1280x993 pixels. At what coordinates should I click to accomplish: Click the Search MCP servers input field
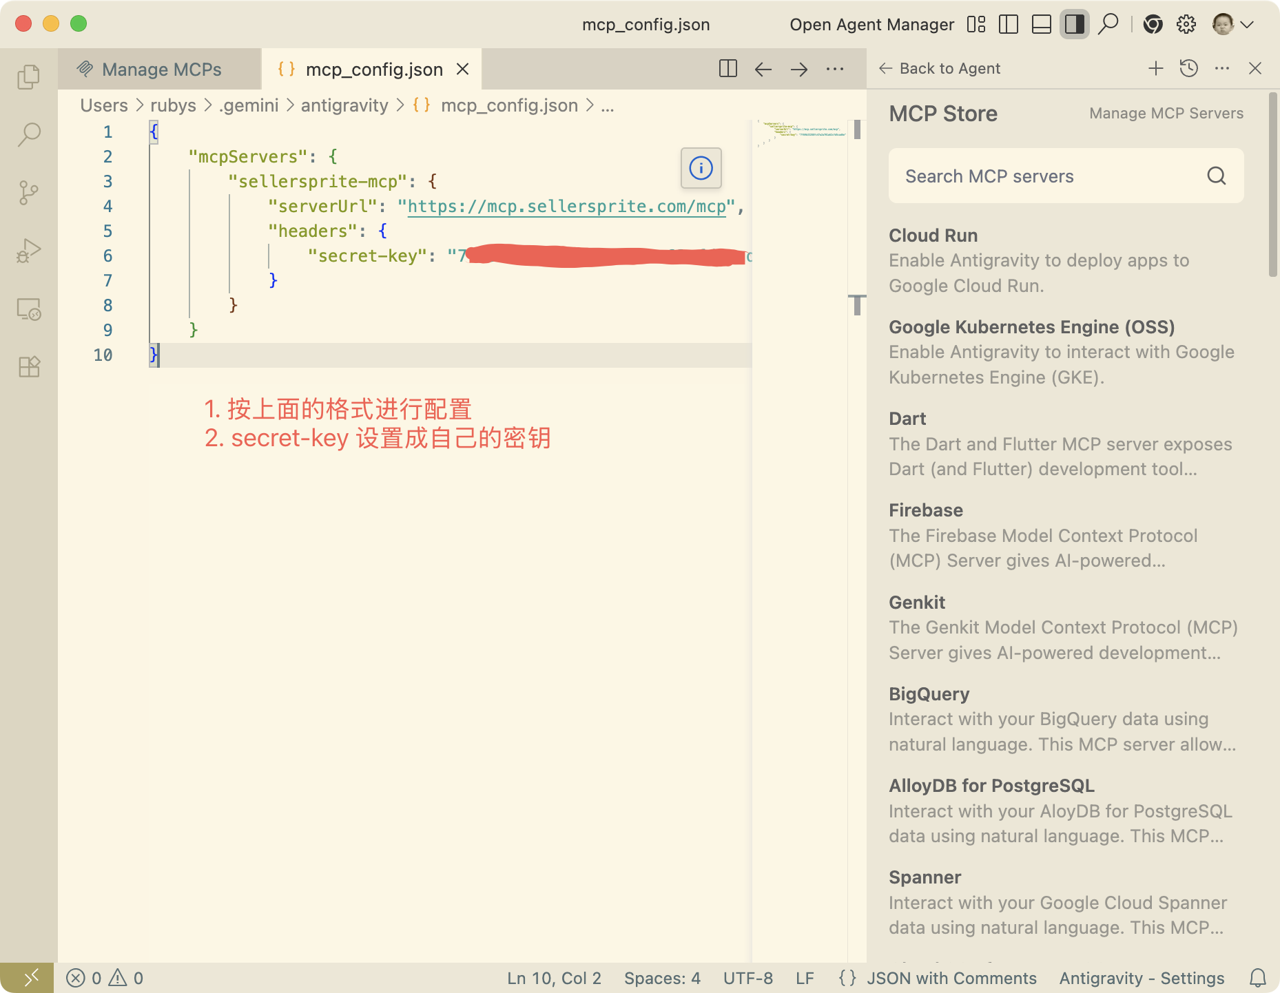point(1047,176)
